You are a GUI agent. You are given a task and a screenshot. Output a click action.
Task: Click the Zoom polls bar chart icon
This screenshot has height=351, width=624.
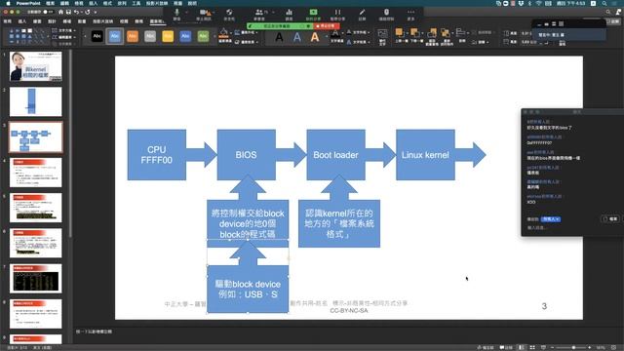tap(289, 13)
